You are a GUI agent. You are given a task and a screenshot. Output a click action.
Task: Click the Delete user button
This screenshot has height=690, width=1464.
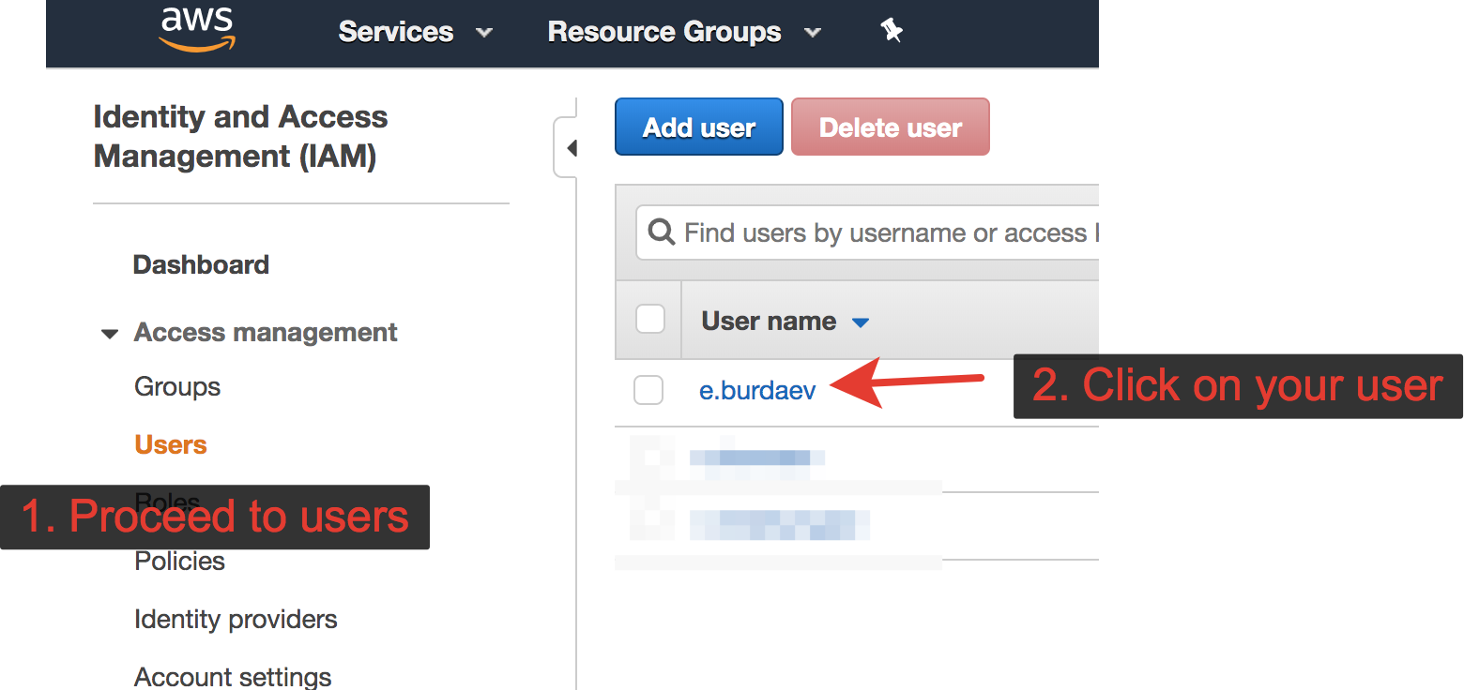coord(891,127)
